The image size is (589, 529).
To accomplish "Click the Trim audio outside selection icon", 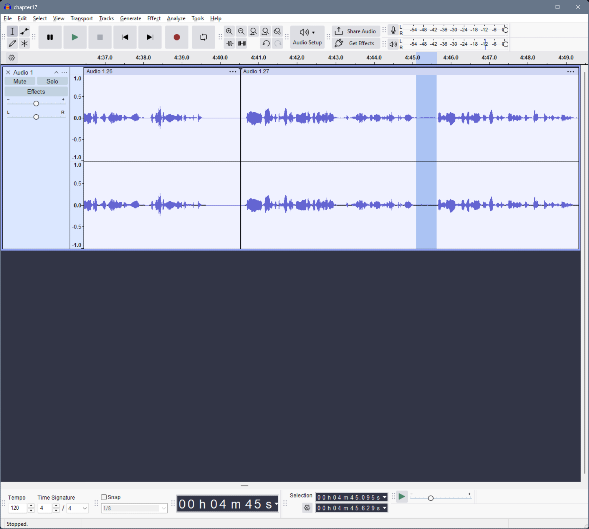I will [x=230, y=44].
